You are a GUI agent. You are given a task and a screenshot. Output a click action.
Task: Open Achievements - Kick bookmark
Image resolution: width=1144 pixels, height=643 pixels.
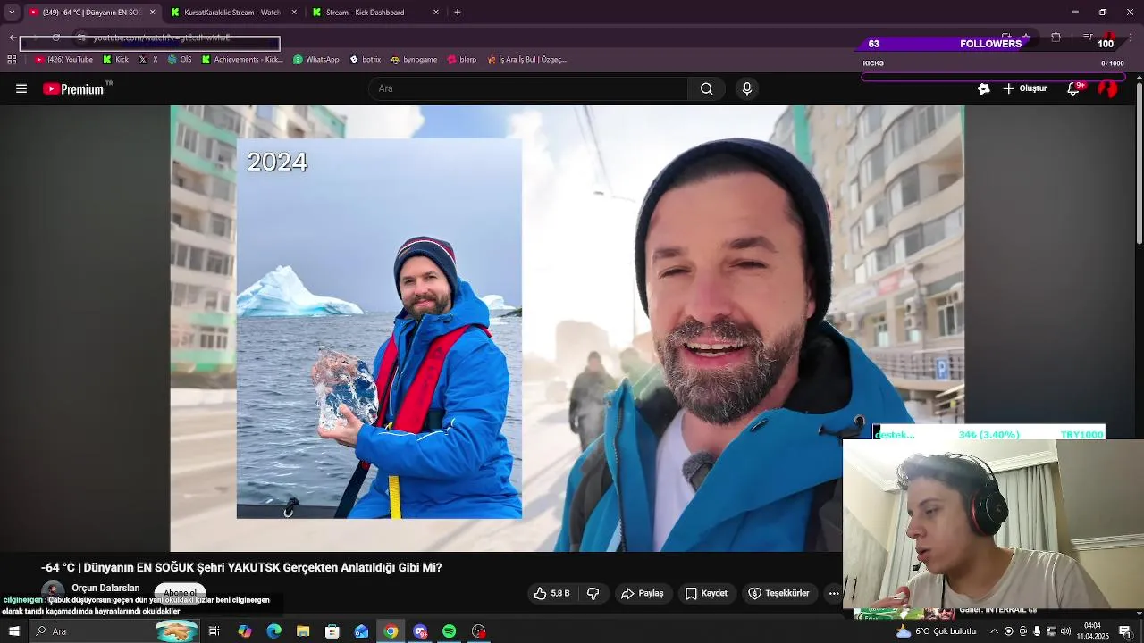(x=242, y=60)
